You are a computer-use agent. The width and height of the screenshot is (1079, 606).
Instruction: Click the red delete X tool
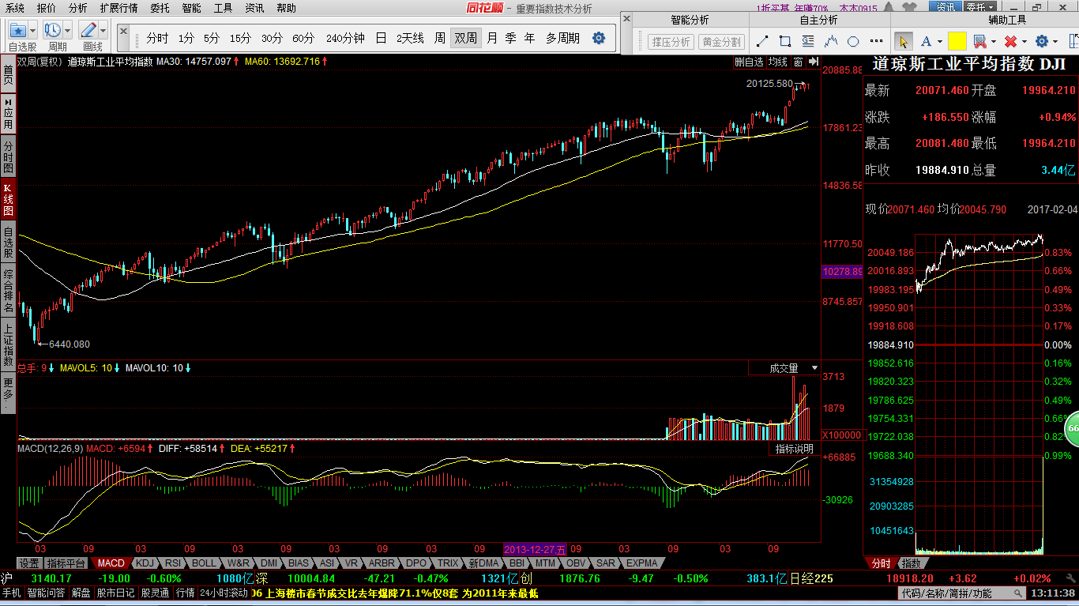pyautogui.click(x=1010, y=41)
